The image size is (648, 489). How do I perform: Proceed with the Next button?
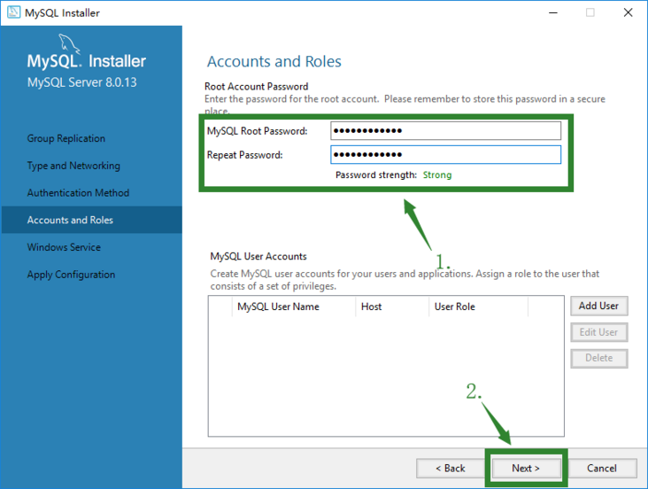[526, 469]
